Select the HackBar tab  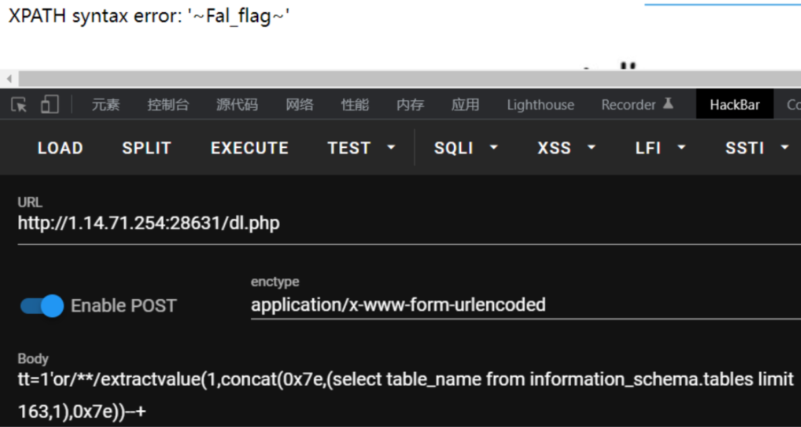click(735, 104)
